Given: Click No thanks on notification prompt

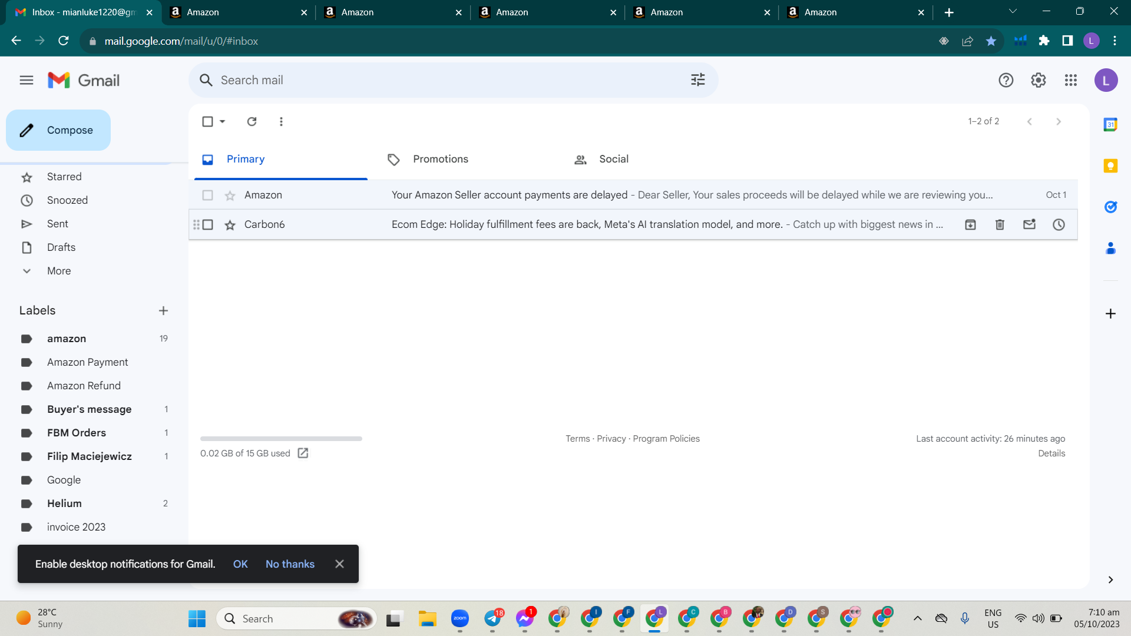Looking at the screenshot, I should [x=290, y=564].
